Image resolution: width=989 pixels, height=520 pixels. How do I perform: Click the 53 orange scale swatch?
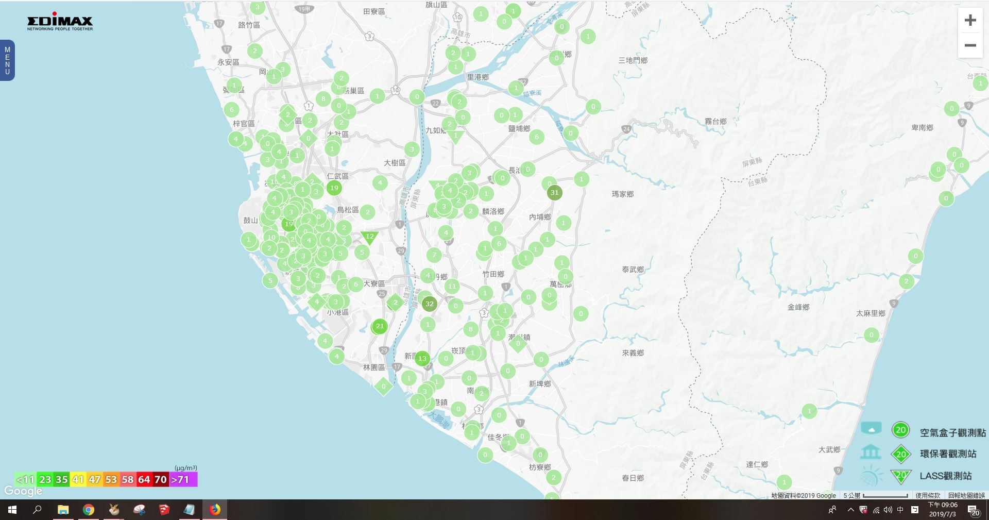(111, 480)
